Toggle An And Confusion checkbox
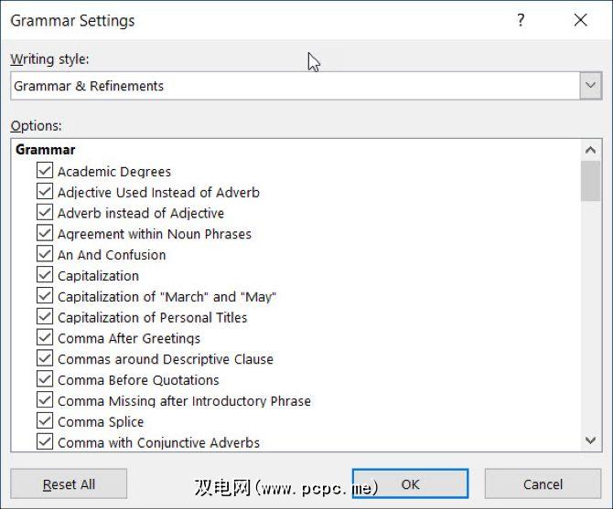This screenshot has width=613, height=509. click(45, 255)
